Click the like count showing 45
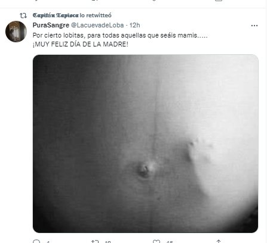267x243 pixels. pyautogui.click(x=170, y=242)
